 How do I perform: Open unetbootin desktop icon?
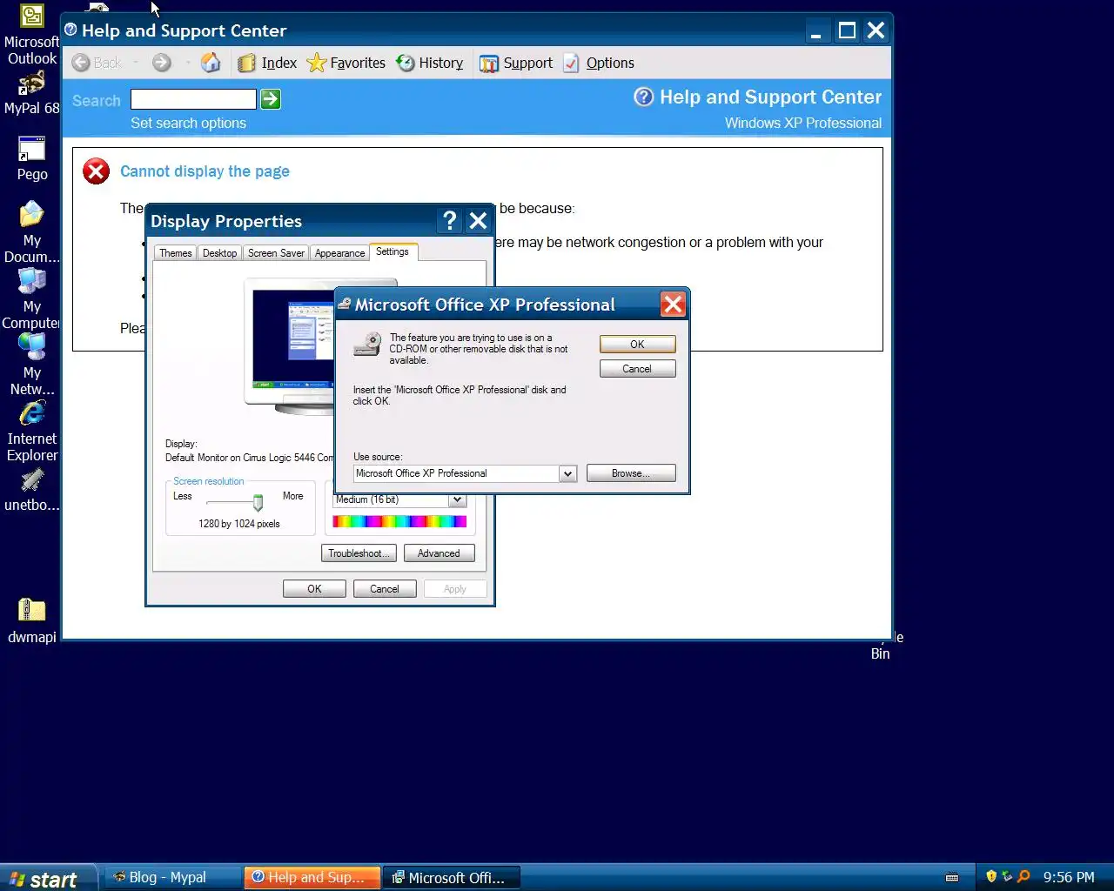31,489
